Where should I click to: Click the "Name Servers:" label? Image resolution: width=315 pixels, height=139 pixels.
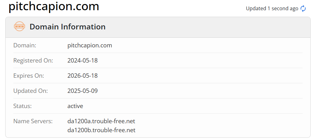(x=33, y=121)
